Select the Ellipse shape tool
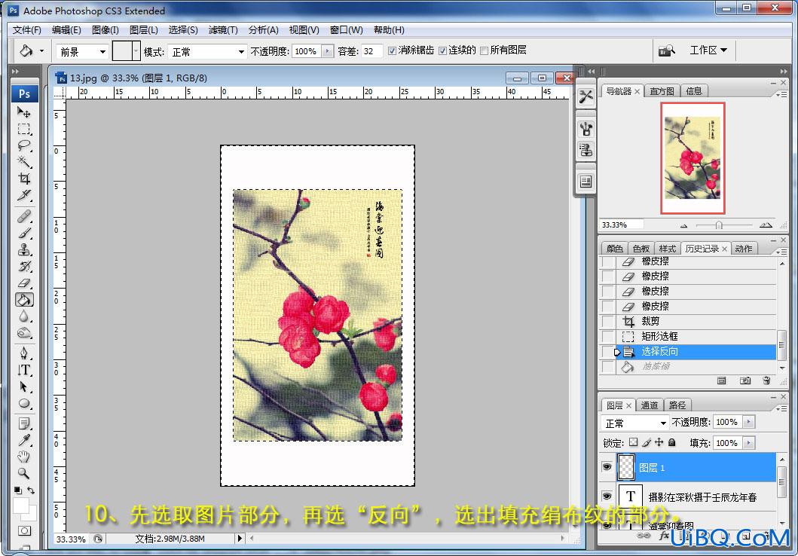The width and height of the screenshot is (798, 556). [24, 403]
